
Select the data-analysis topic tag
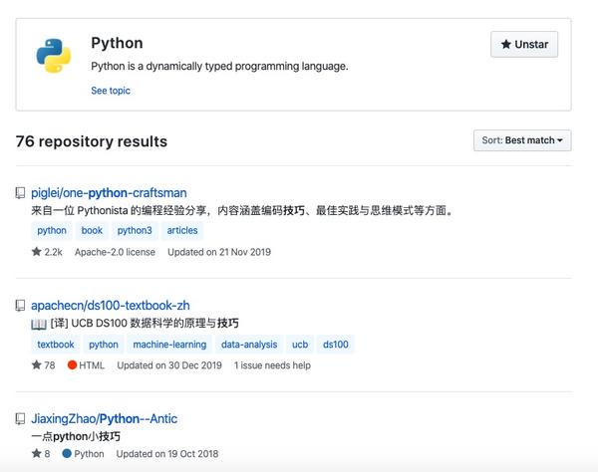pyautogui.click(x=249, y=345)
